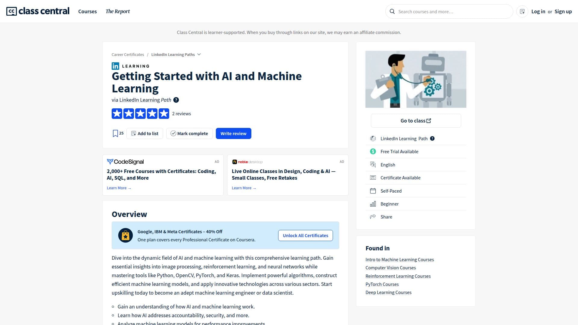
Task: Click the stacked layers icon for LinkedIn Learning Path
Action: (373, 138)
